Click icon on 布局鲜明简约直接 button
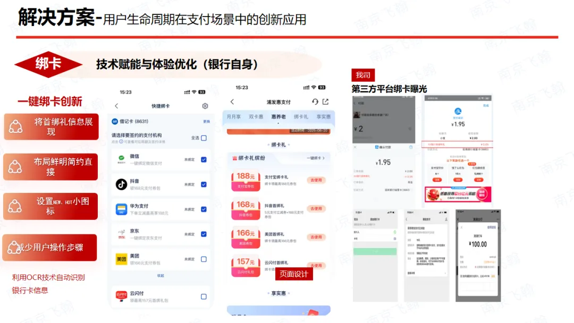The height and width of the screenshot is (323, 574). (15, 166)
